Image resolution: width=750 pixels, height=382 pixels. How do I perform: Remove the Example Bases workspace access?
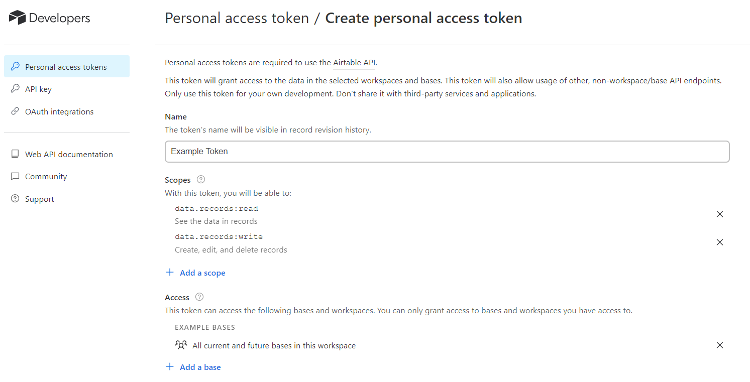[719, 345]
